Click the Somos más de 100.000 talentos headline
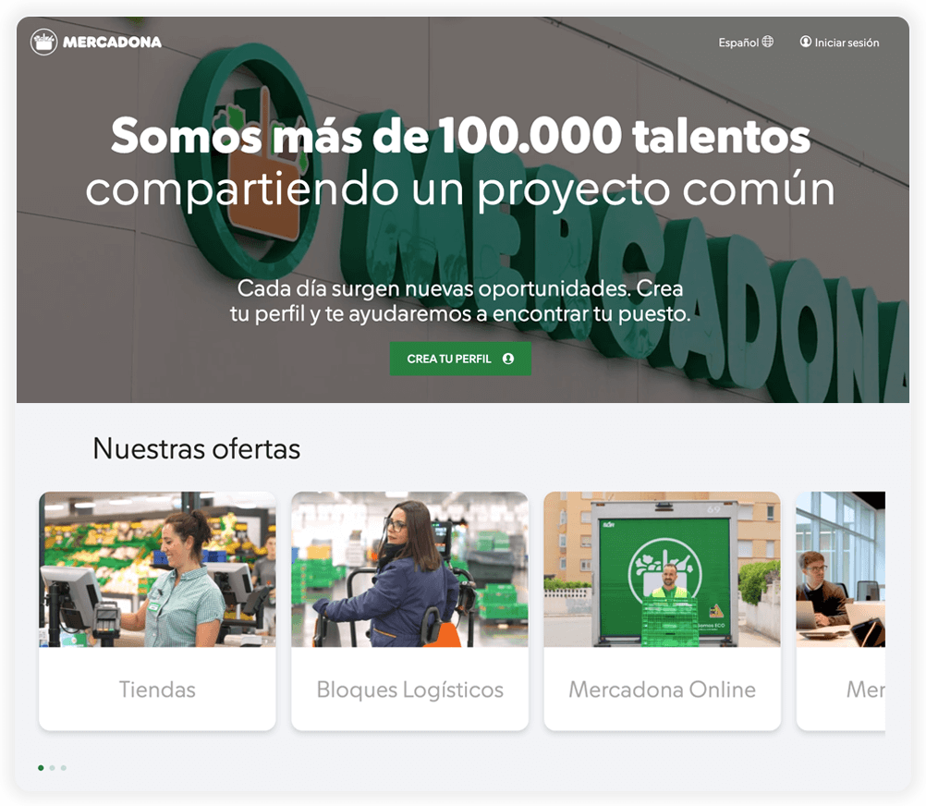 (460, 136)
